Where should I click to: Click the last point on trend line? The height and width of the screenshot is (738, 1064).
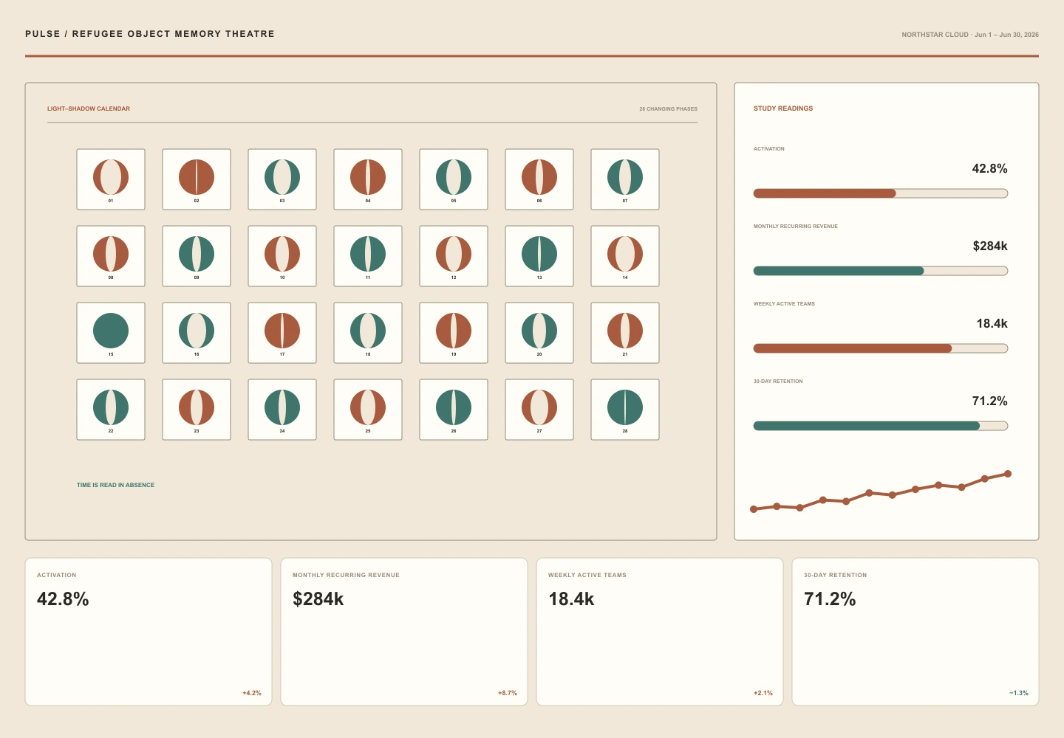tap(1008, 474)
